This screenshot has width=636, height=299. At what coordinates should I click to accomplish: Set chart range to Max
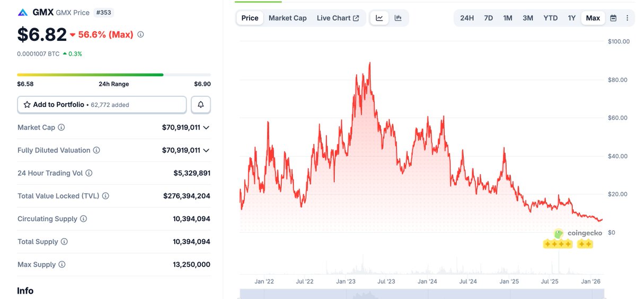click(x=593, y=18)
